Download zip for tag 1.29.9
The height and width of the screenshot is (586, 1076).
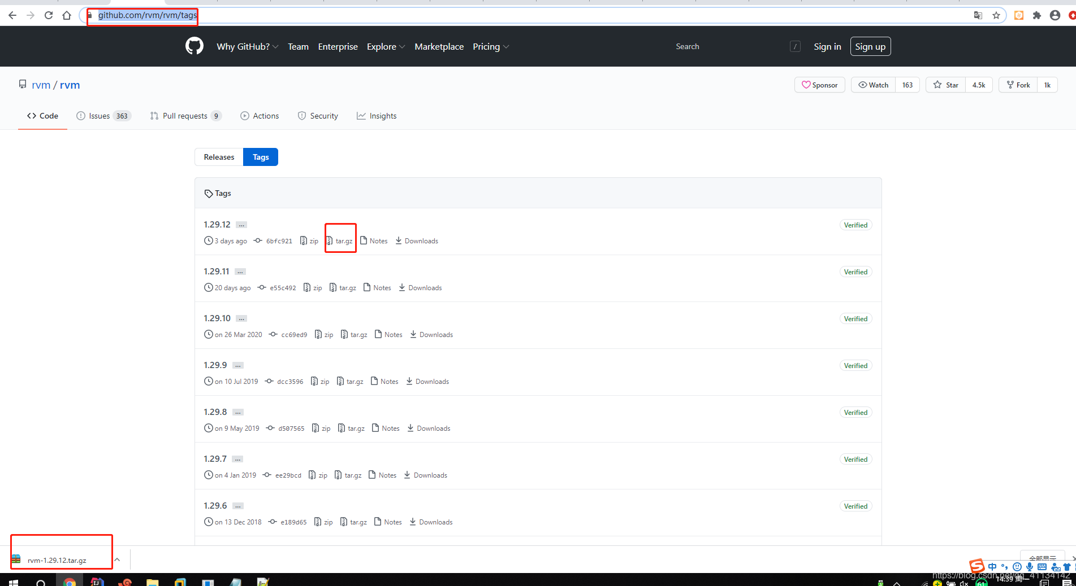click(x=320, y=381)
